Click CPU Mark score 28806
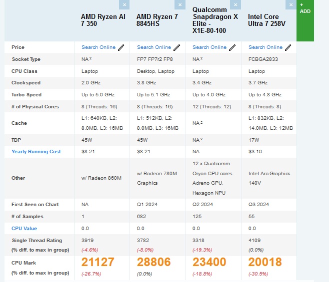The width and height of the screenshot is (329, 282). pyautogui.click(x=154, y=262)
